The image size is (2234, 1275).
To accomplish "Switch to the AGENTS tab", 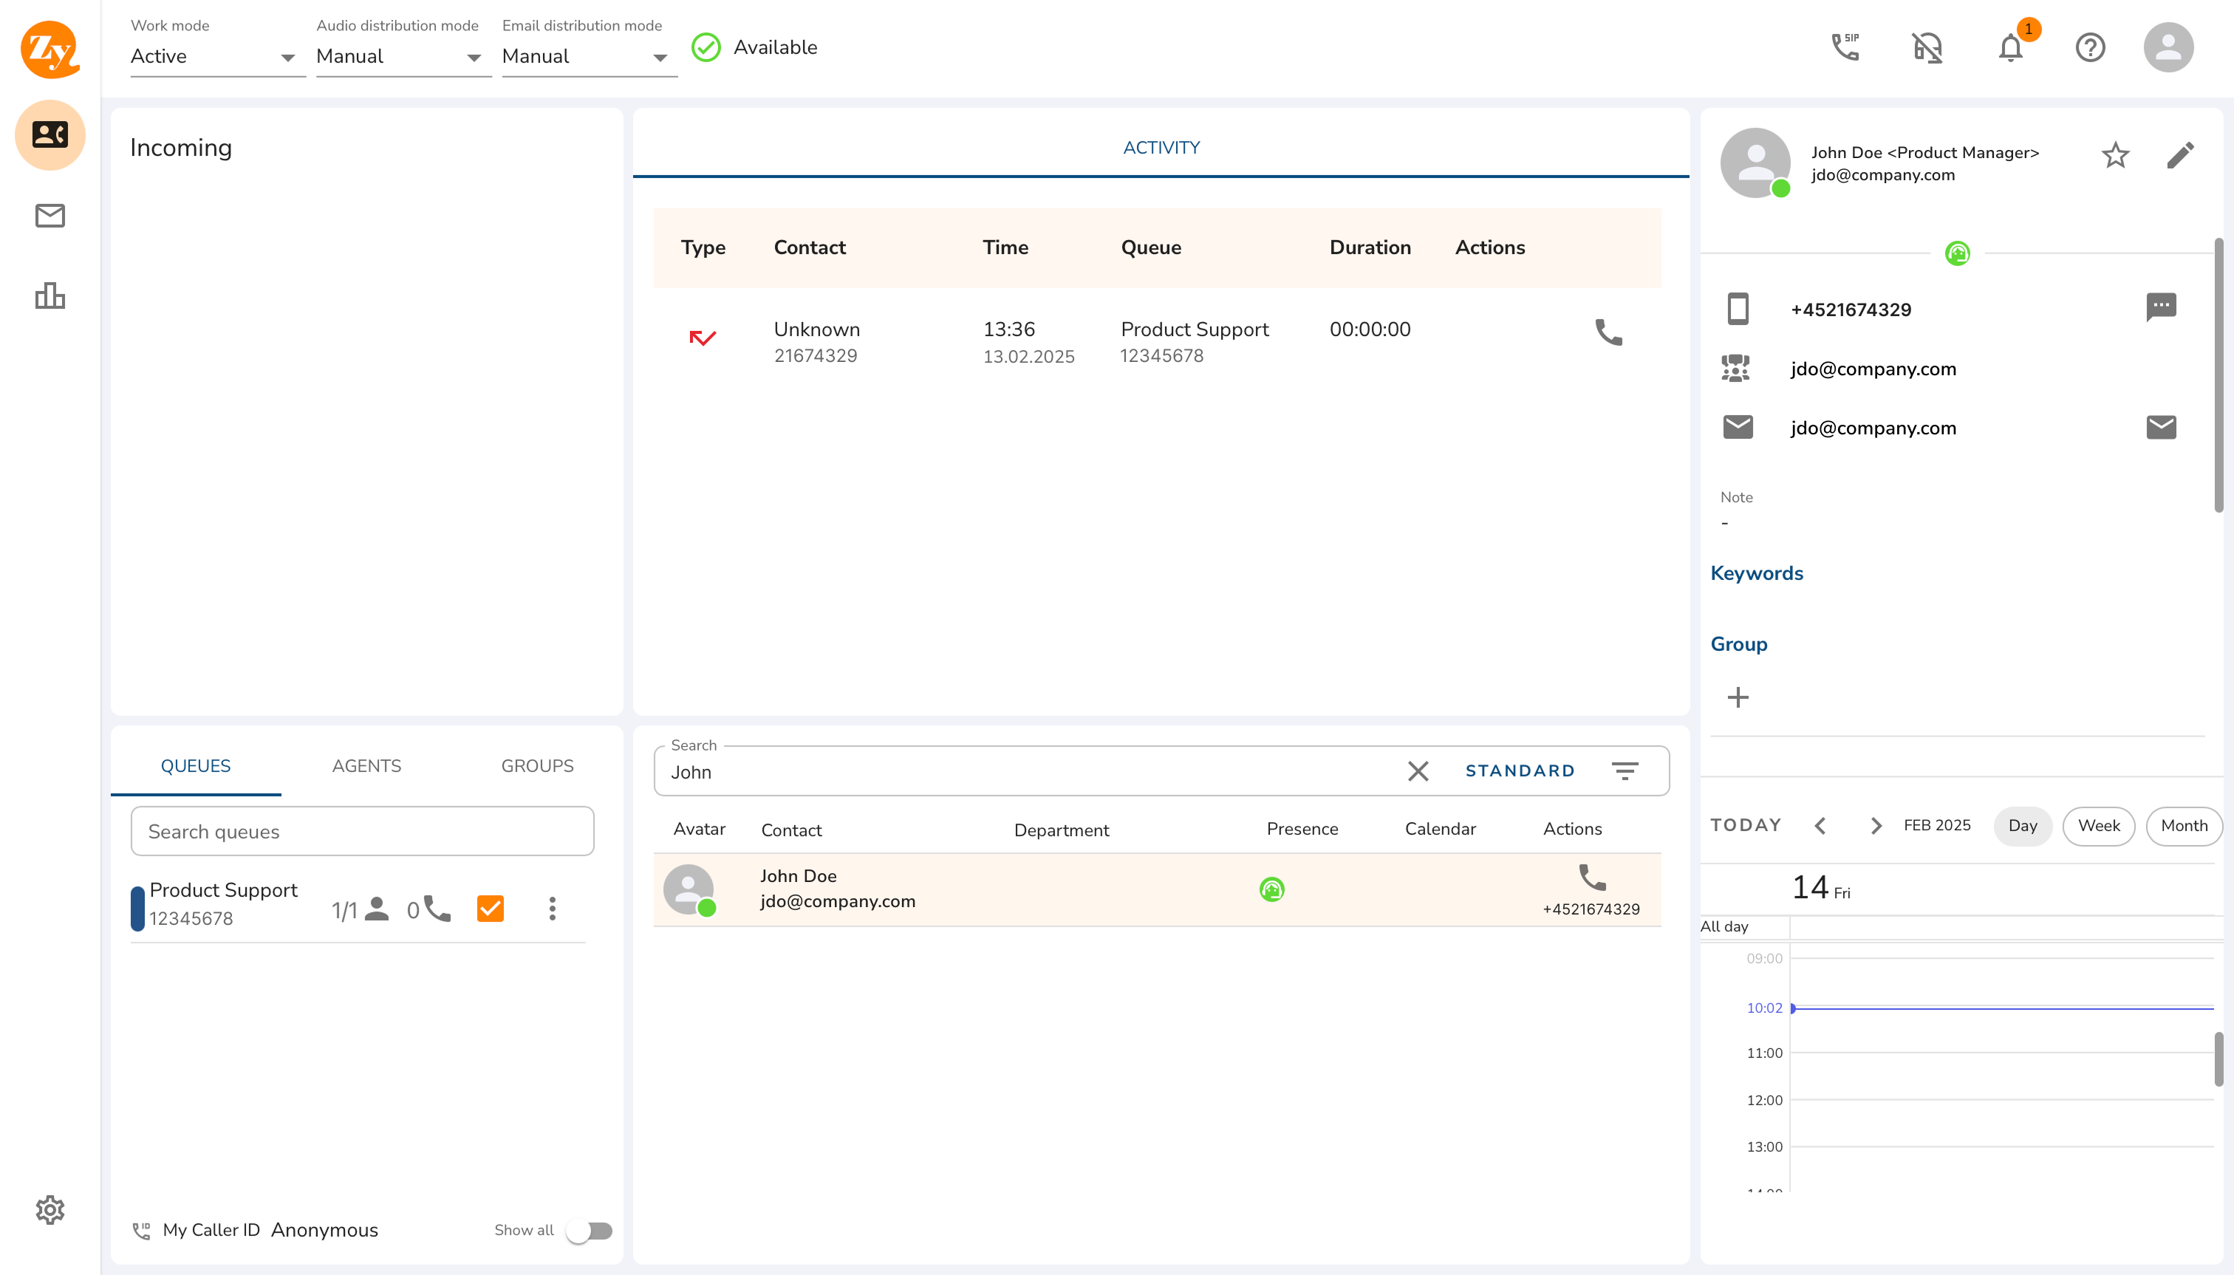I will 366,766.
